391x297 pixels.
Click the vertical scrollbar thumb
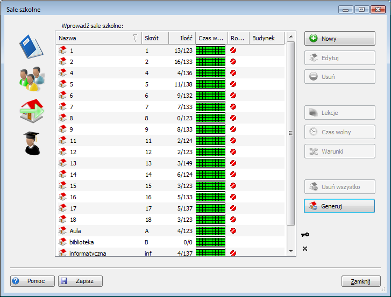[291, 133]
